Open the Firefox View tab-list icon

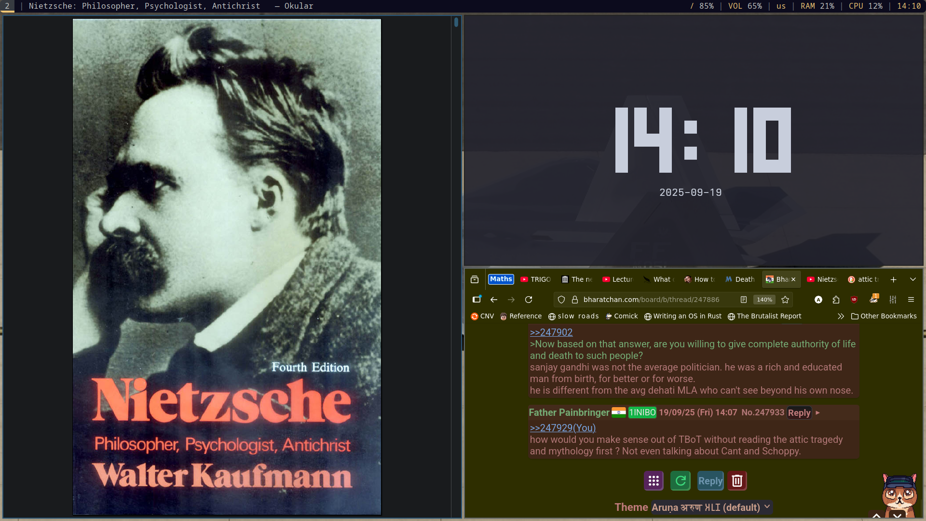tap(475, 279)
